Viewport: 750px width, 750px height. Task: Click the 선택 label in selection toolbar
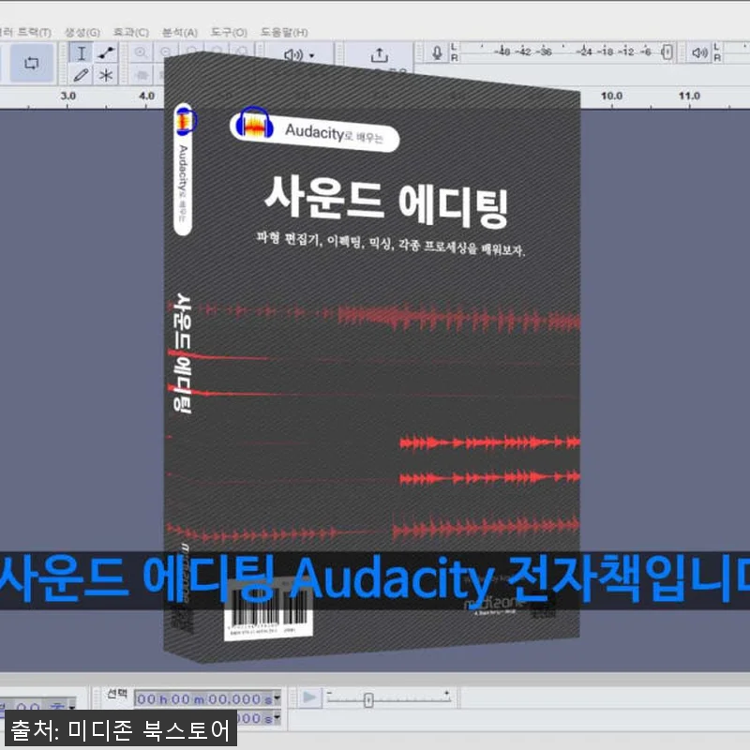[116, 693]
